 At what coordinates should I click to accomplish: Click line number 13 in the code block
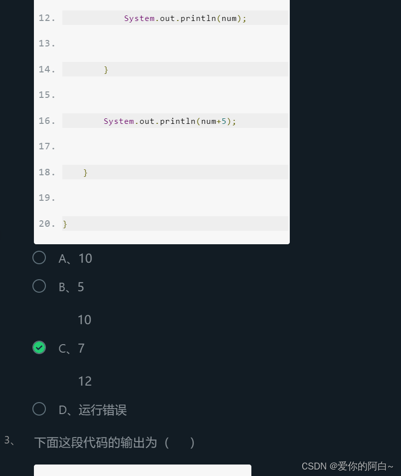coord(47,43)
